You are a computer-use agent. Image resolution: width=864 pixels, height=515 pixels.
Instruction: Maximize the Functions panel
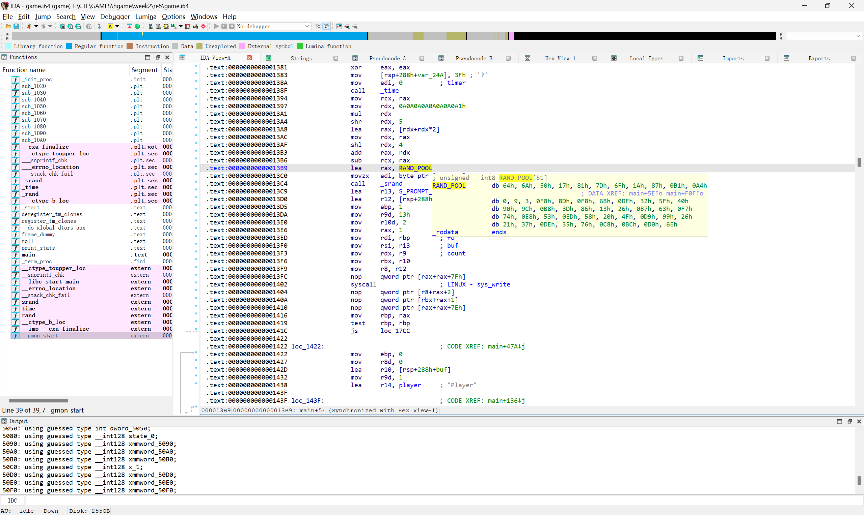(x=147, y=57)
